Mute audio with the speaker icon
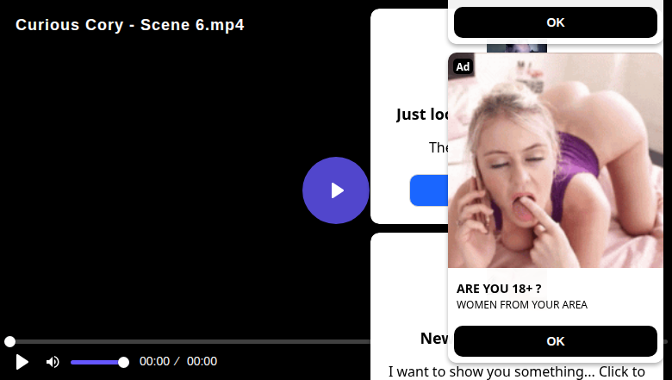Image resolution: width=672 pixels, height=380 pixels. coord(53,362)
